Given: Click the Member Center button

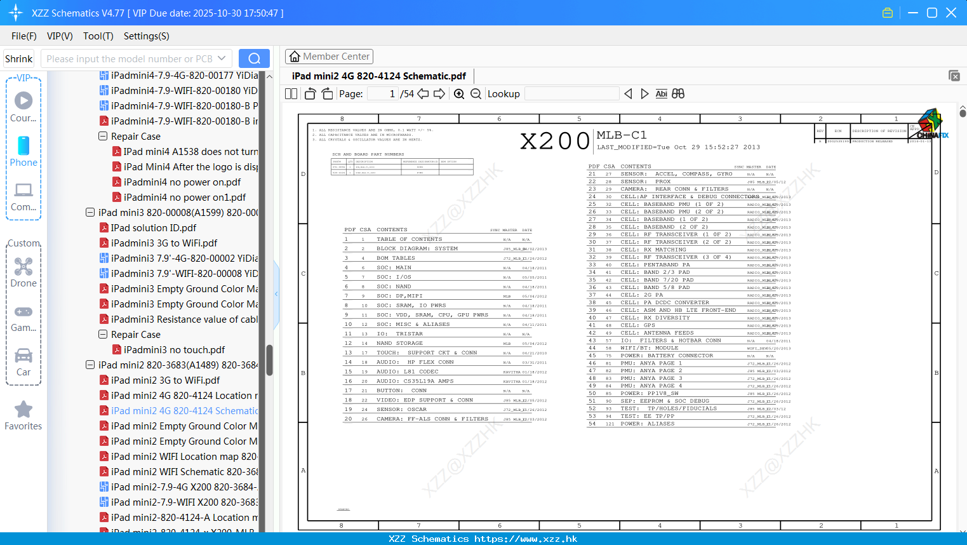Looking at the screenshot, I should [x=329, y=57].
